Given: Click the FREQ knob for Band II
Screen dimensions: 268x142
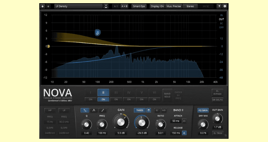Looking at the screenshot, I should (102, 125).
